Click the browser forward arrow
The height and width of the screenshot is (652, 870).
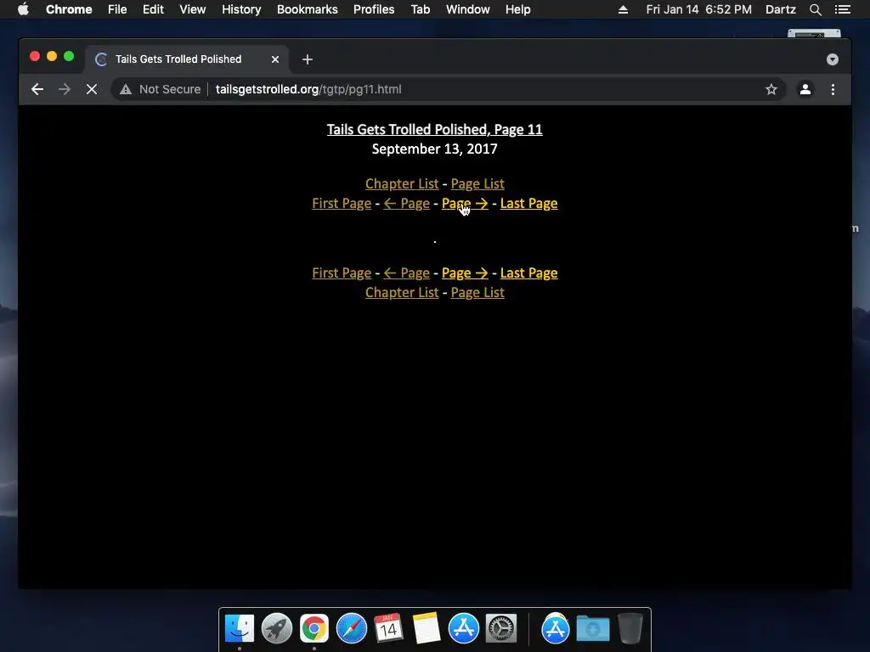65,89
